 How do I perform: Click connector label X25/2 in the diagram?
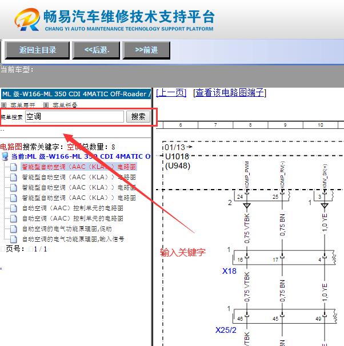(226, 330)
